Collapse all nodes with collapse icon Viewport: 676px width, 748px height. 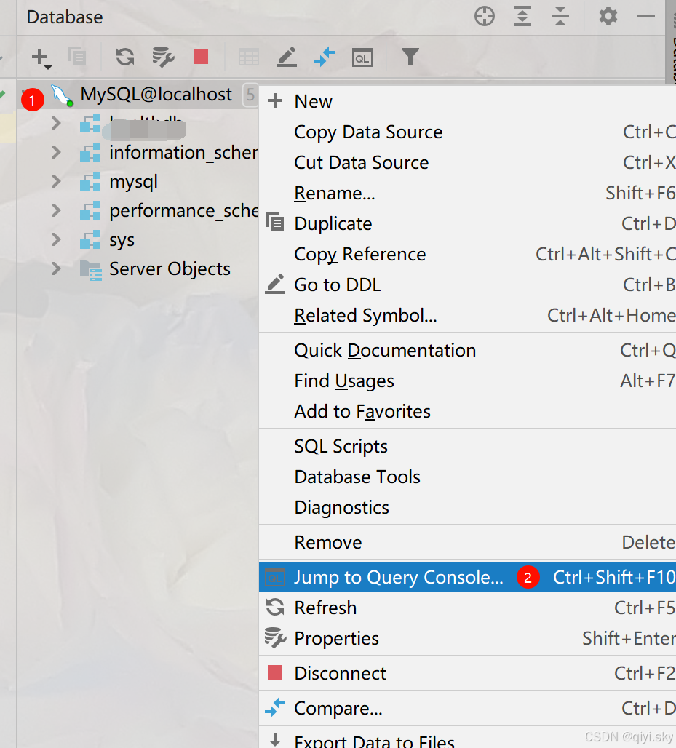coord(560,17)
